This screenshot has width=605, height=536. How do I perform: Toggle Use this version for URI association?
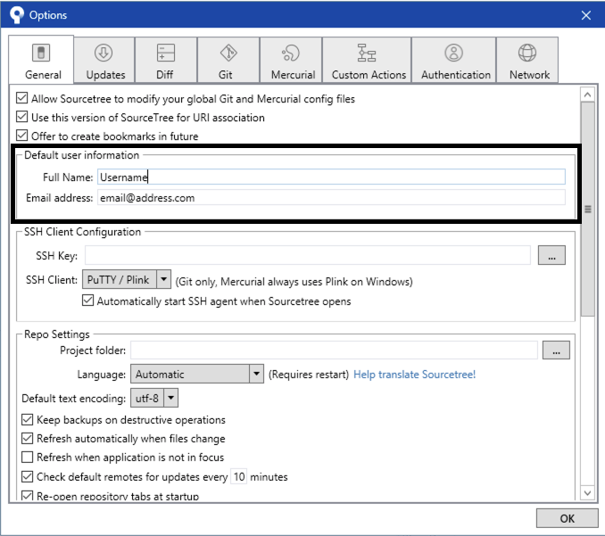tap(22, 117)
